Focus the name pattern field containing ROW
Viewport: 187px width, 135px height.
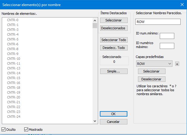[158, 22]
